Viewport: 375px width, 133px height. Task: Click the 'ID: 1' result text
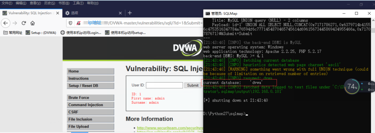(x=136, y=94)
